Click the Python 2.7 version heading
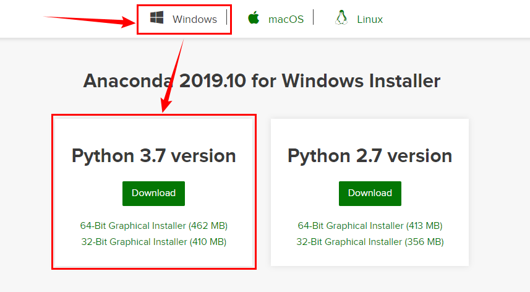Viewport: 530px width, 292px height. (370, 156)
